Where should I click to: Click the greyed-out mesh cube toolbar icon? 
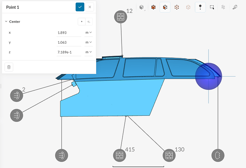[x=223, y=7]
